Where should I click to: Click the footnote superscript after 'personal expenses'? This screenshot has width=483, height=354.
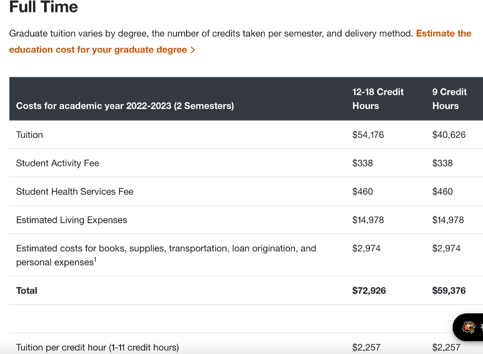point(94,260)
